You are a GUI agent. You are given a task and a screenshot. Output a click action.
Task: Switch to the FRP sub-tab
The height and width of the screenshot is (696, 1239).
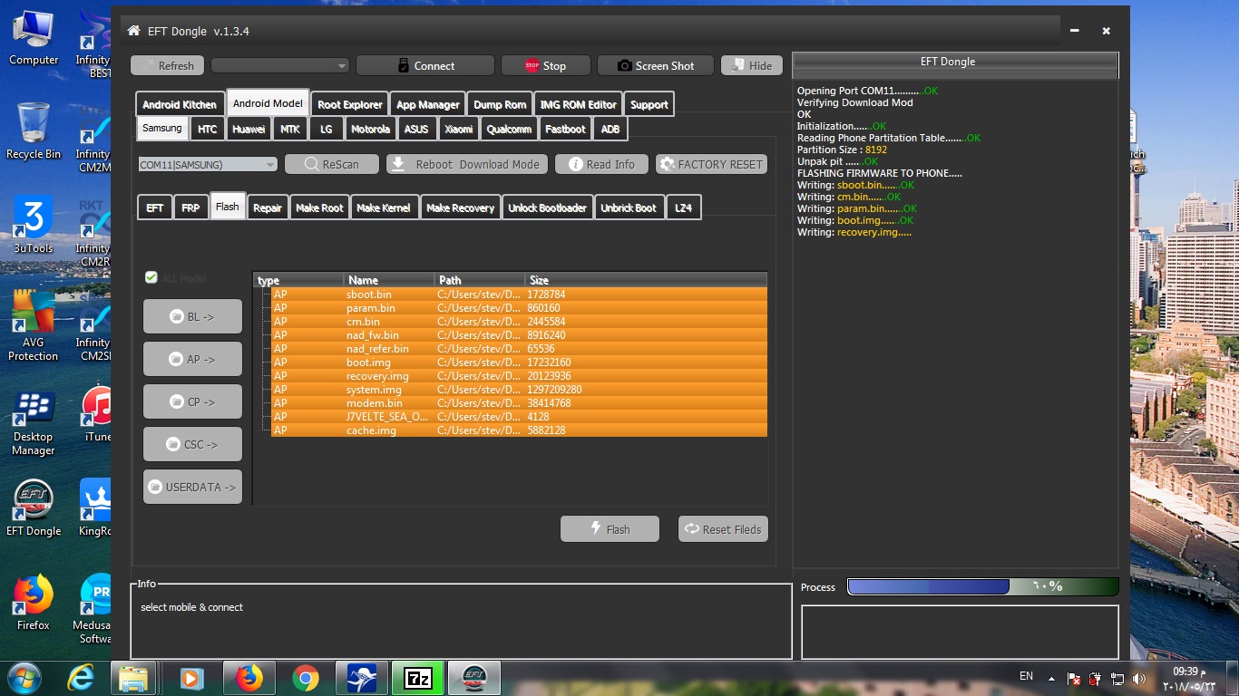pos(190,208)
